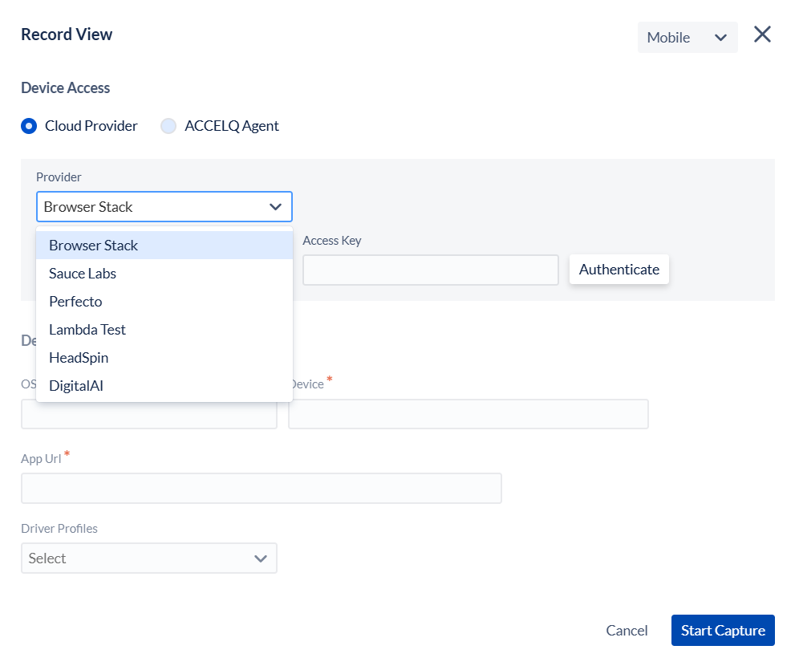Close the Record View dialog
Image resolution: width=795 pixels, height=666 pixels.
point(762,35)
